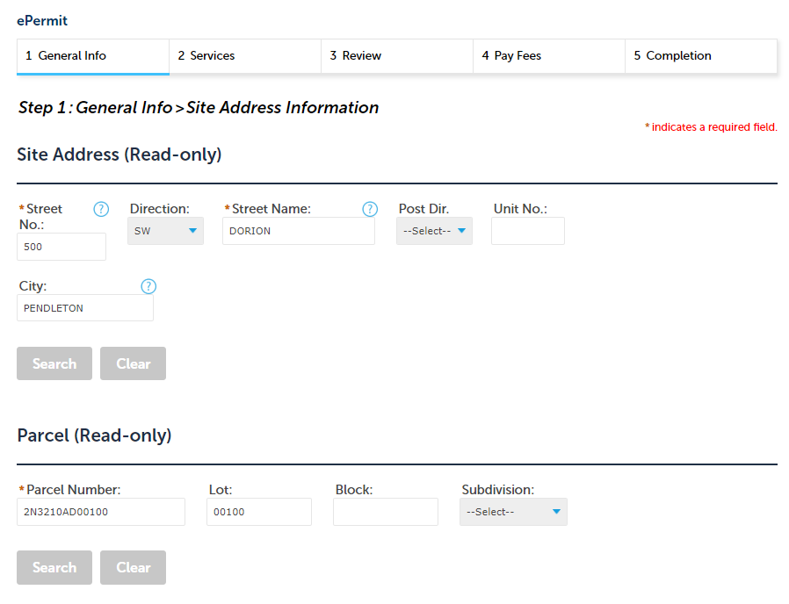Click the help icon beside Street Name

(370, 209)
